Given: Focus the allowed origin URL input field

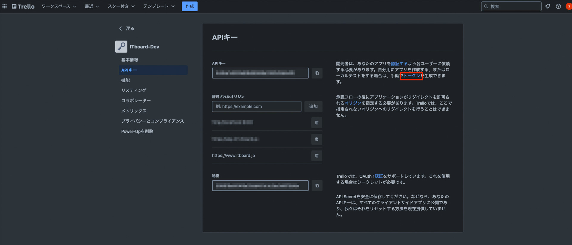Looking at the screenshot, I should tap(257, 106).
